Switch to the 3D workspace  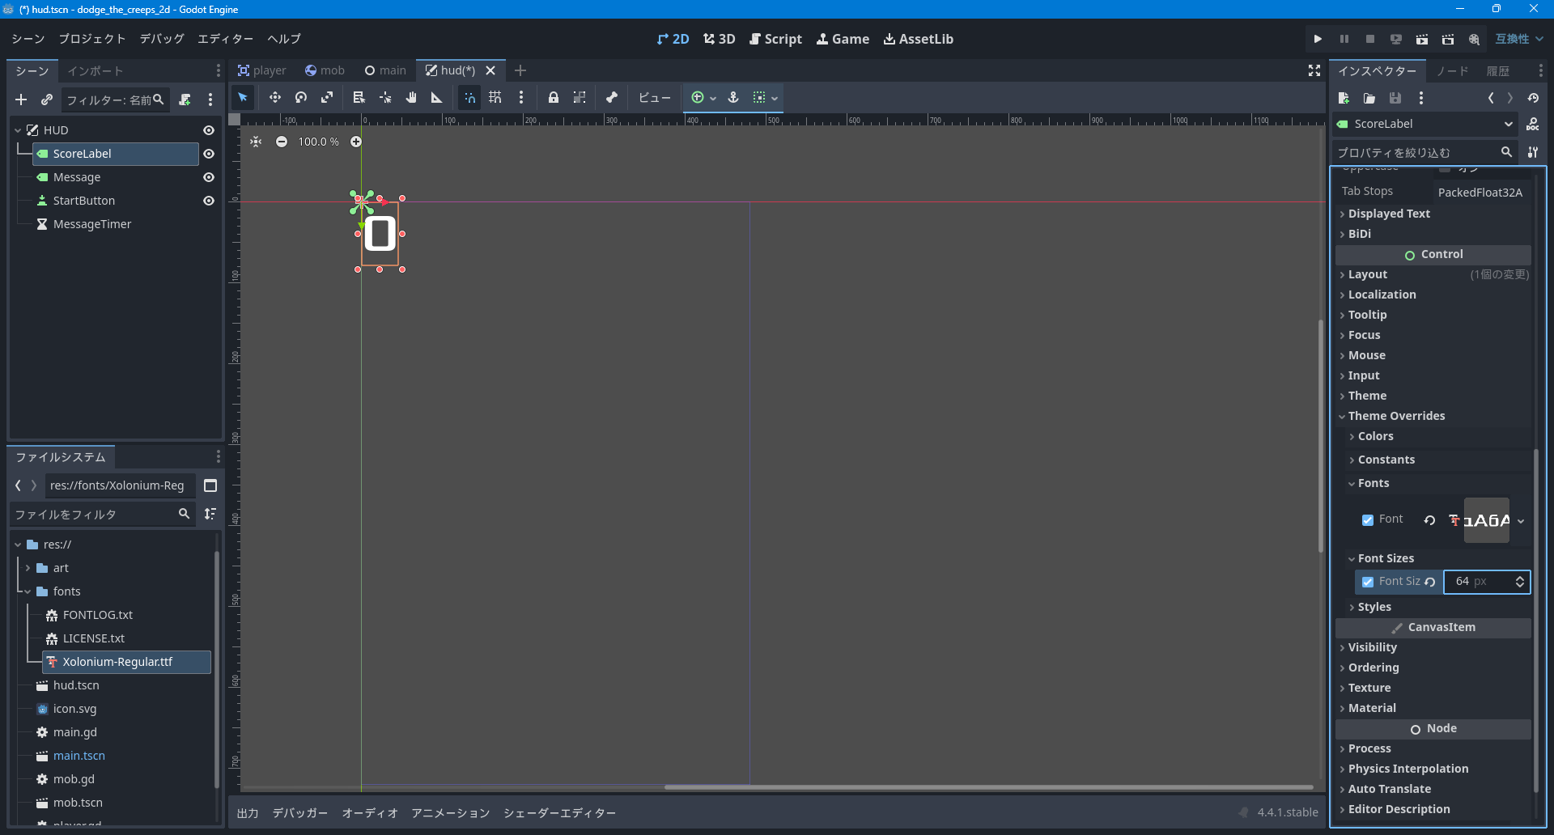tap(719, 39)
